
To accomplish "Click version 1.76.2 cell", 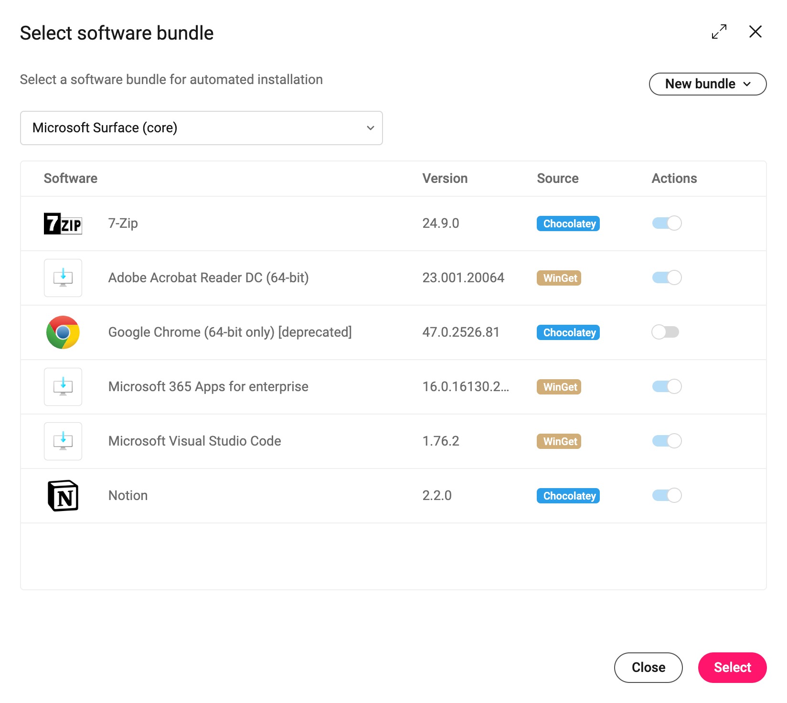I will [x=441, y=441].
